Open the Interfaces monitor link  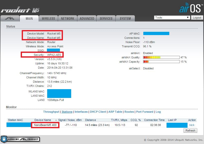click(x=81, y=112)
